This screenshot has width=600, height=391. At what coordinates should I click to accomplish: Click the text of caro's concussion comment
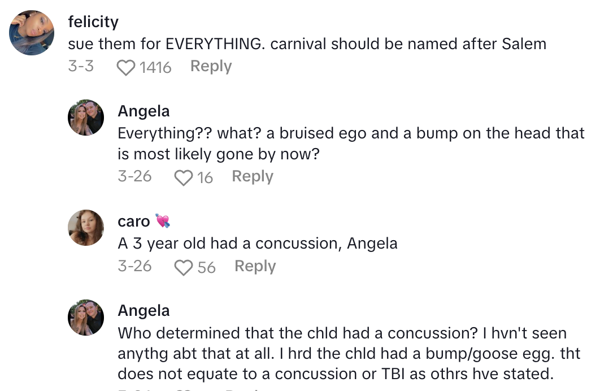257,244
